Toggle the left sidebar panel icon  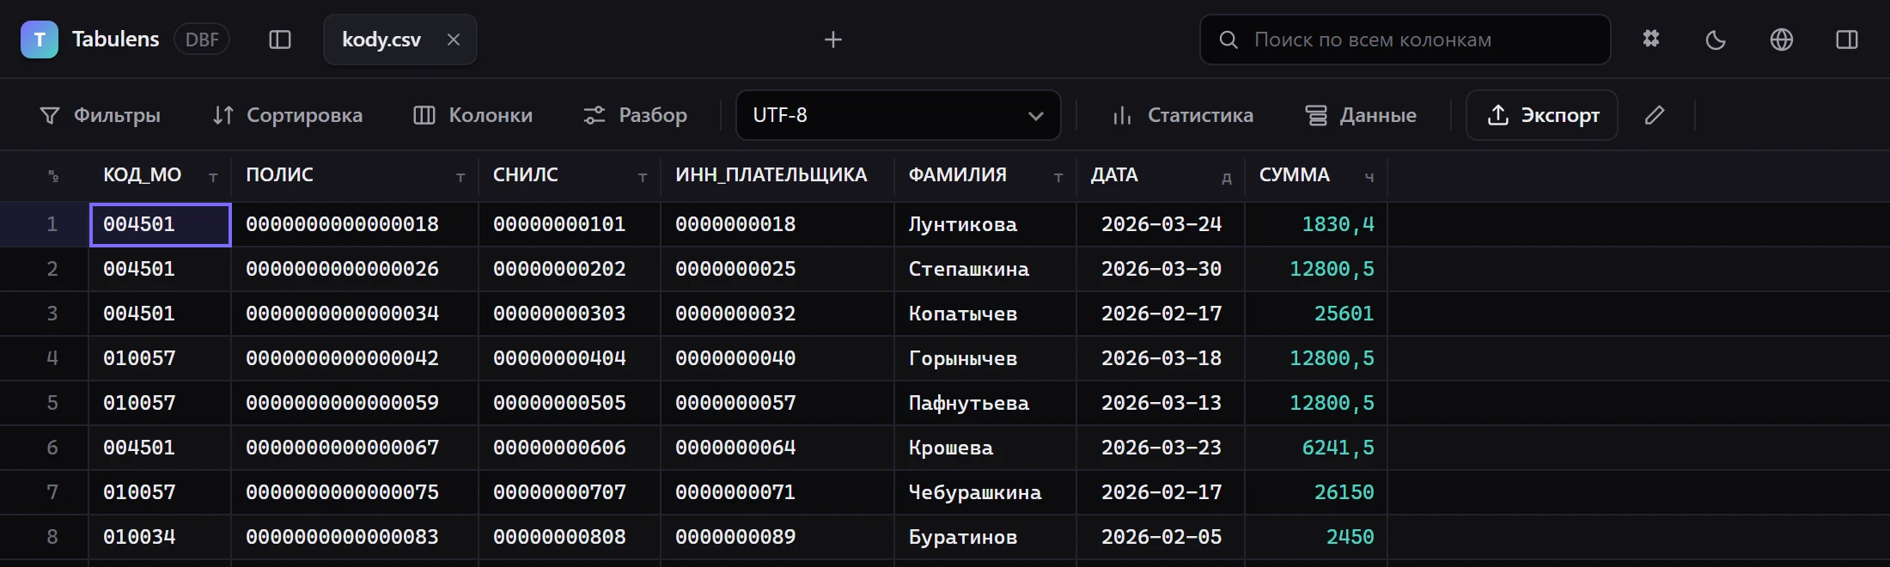coord(280,40)
